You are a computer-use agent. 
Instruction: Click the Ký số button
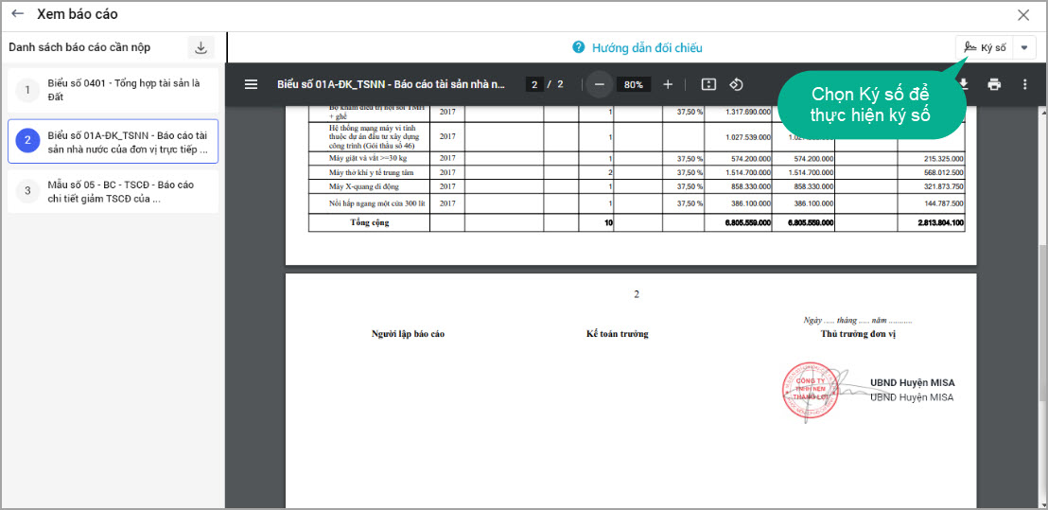(x=985, y=48)
